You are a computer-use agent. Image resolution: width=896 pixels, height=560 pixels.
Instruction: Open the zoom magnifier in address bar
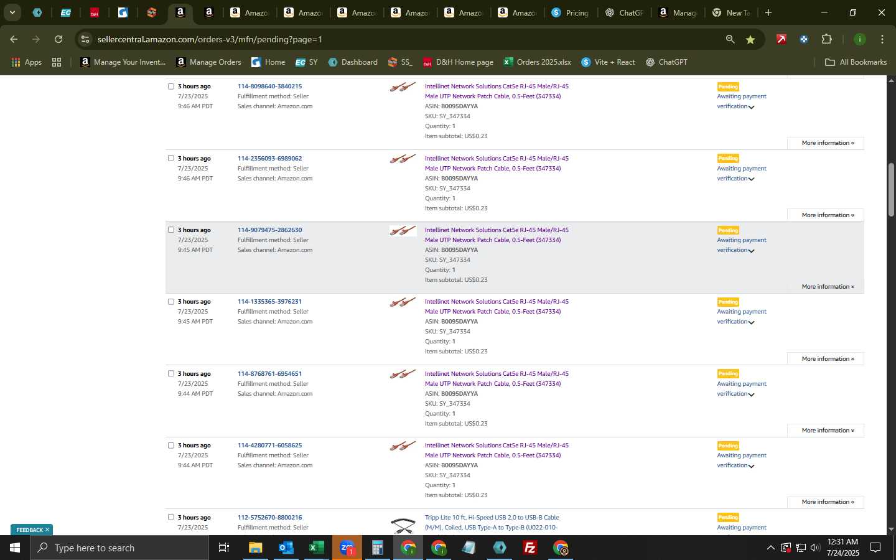(730, 39)
